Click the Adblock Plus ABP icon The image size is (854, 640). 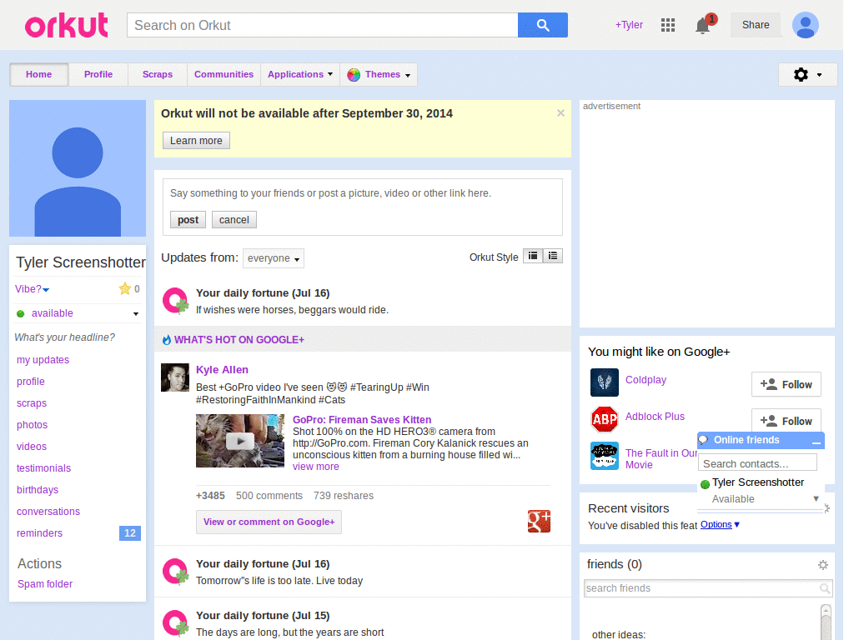(x=605, y=419)
